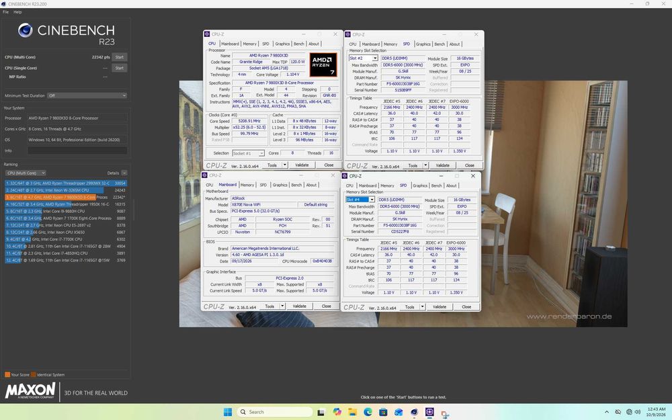Click the CPU-Z title icon in the CPU tab window
This screenshot has height=420, width=672.
tap(207, 34)
